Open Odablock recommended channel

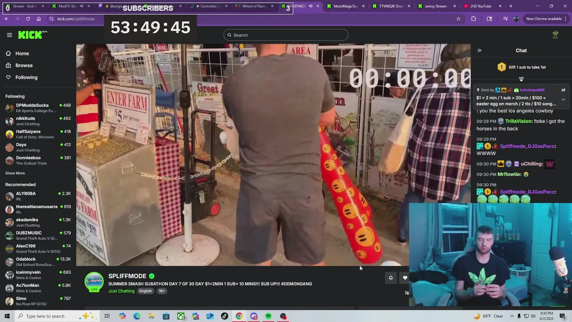coord(38,262)
